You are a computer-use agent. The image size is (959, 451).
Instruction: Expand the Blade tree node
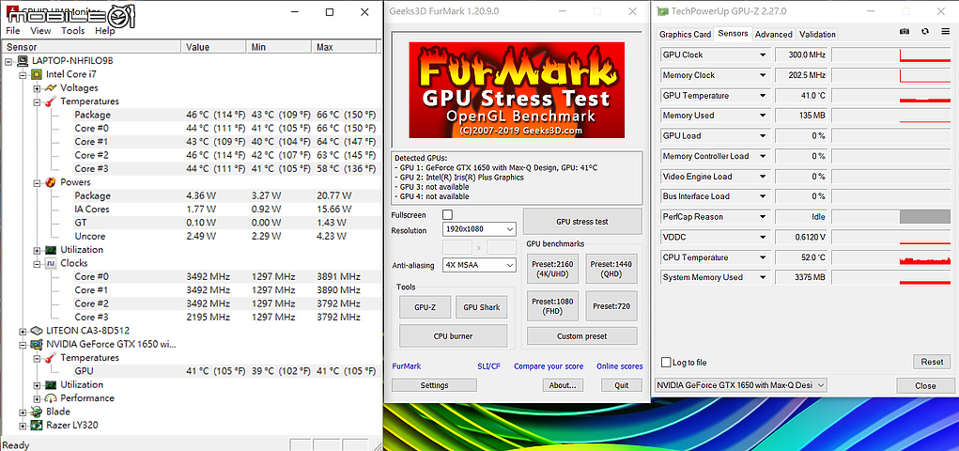pos(23,412)
